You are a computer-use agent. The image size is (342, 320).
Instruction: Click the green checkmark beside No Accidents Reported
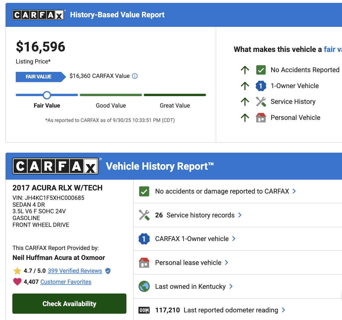pos(261,70)
